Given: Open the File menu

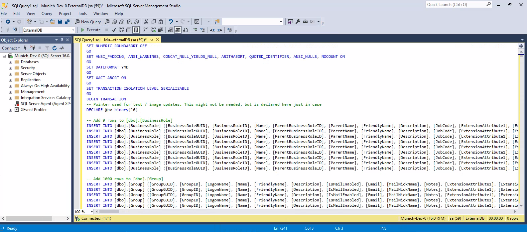Looking at the screenshot, I should tap(4, 14).
